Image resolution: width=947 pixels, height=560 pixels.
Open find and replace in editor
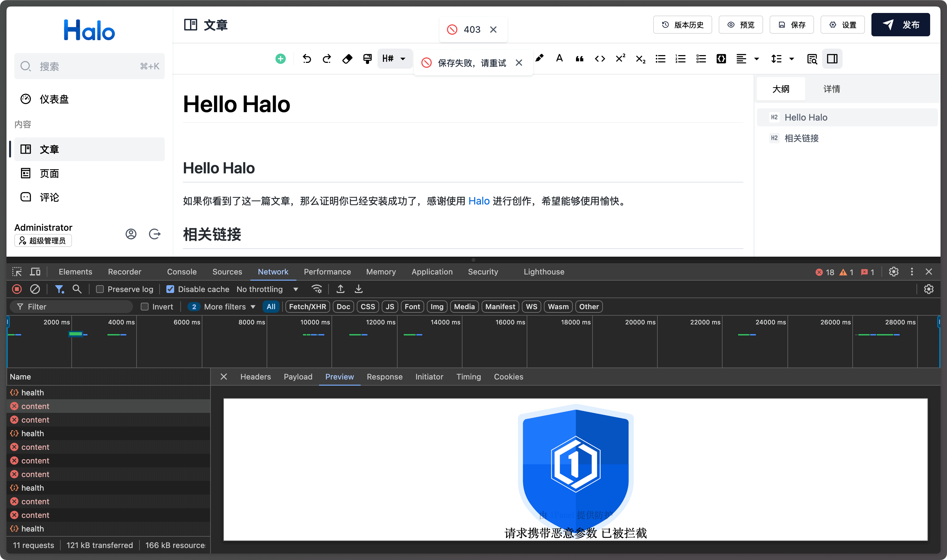[812, 59]
